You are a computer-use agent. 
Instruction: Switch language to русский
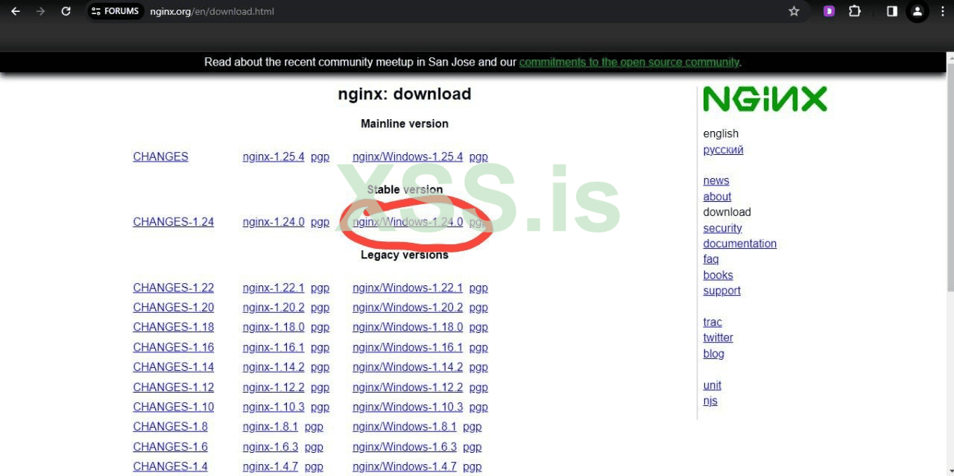tap(723, 150)
